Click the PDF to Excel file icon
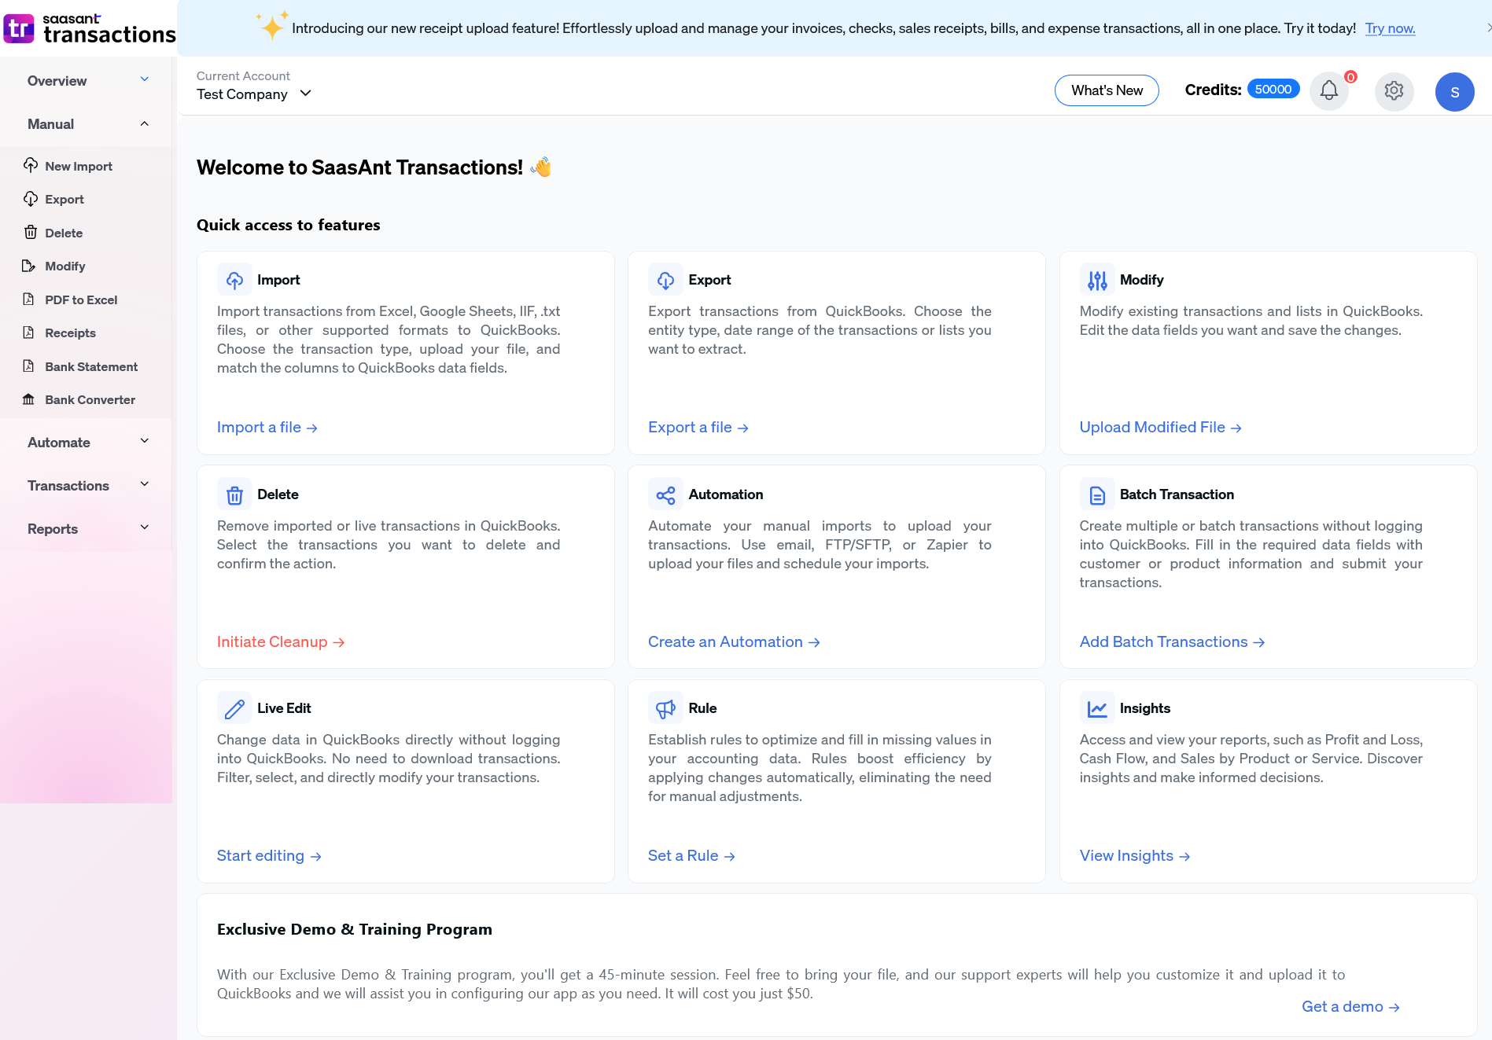The image size is (1492, 1040). click(29, 299)
